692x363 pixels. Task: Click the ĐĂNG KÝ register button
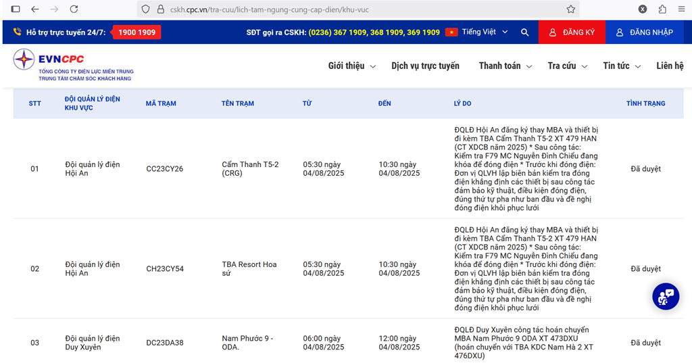[x=572, y=32]
